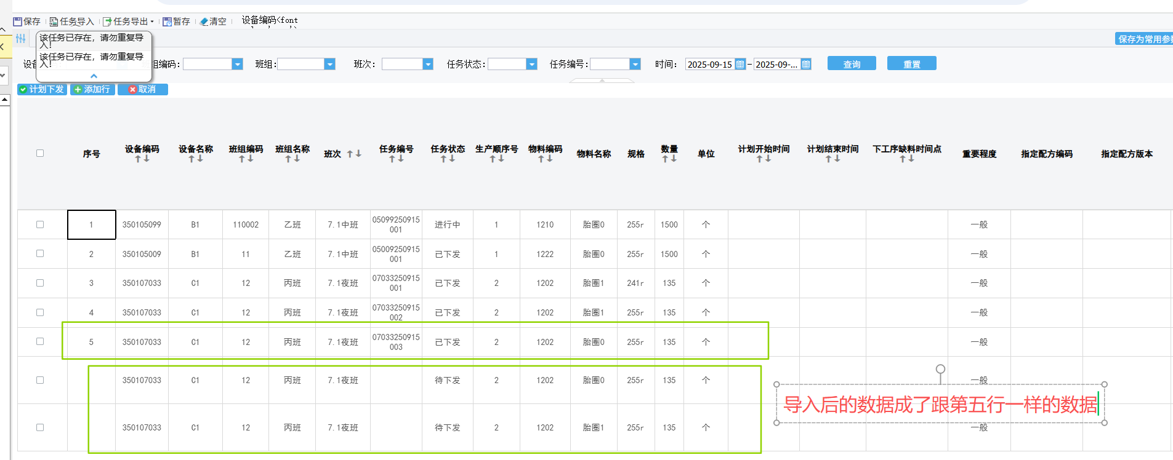Collapse the filter panel with up triangle
The width and height of the screenshot is (1173, 460).
pos(602,81)
